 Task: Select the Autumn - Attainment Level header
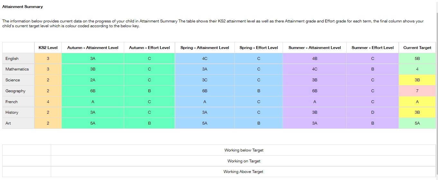click(93, 48)
